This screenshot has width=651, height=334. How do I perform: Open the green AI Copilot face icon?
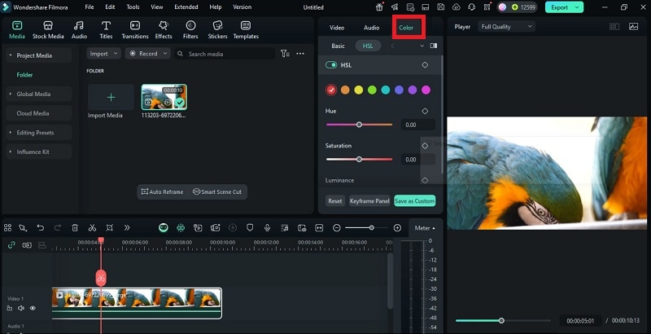164,227
